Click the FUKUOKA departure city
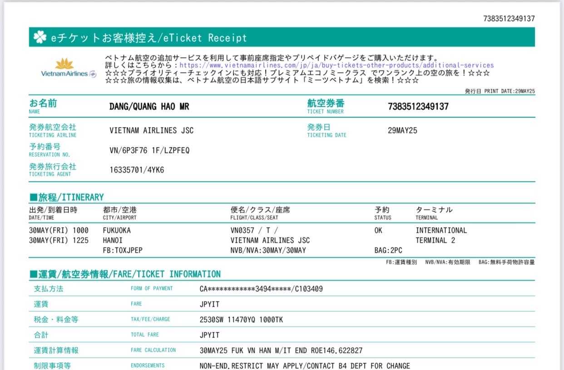Image resolution: width=564 pixels, height=370 pixels. (117, 230)
